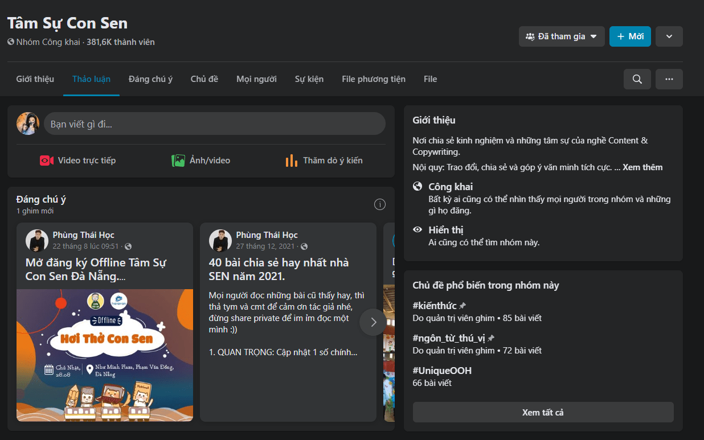This screenshot has width=704, height=440.
Task: Switch to the Chủ đề tab
Action: [204, 79]
